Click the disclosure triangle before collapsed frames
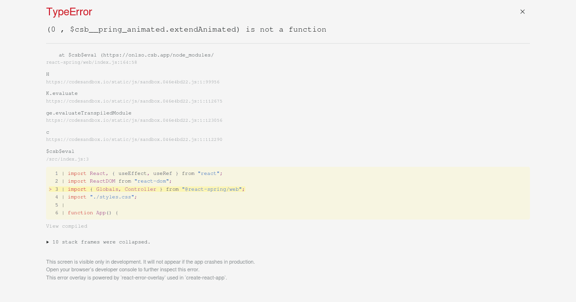The height and width of the screenshot is (302, 576). 48,242
